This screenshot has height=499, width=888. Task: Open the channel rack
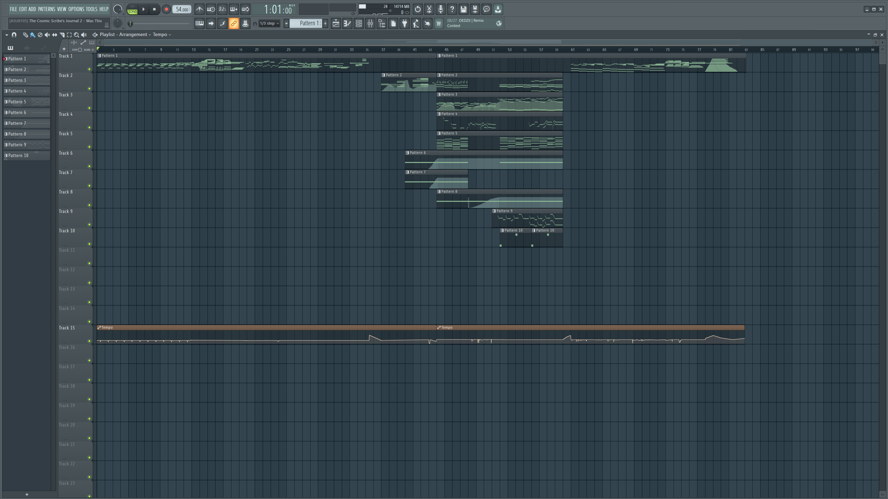(x=359, y=24)
